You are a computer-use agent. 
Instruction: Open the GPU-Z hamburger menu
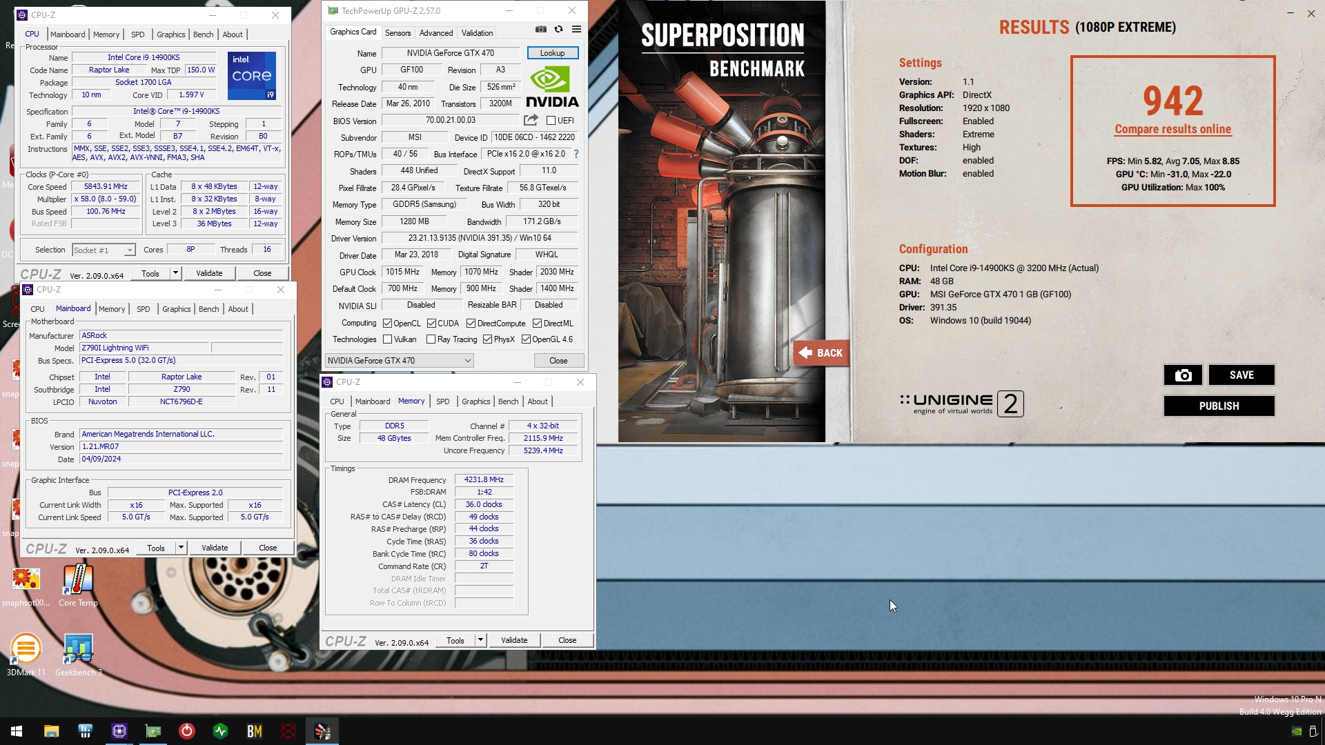click(576, 29)
